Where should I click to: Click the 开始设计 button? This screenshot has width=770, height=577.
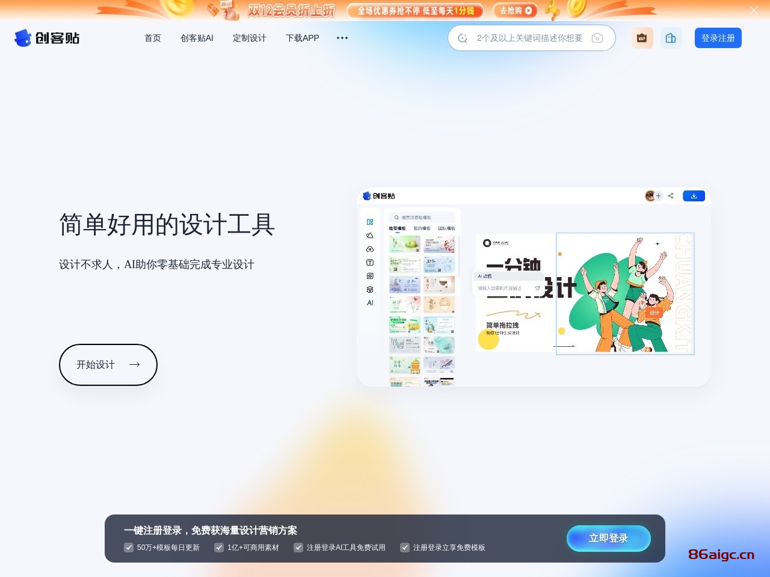pyautogui.click(x=108, y=365)
